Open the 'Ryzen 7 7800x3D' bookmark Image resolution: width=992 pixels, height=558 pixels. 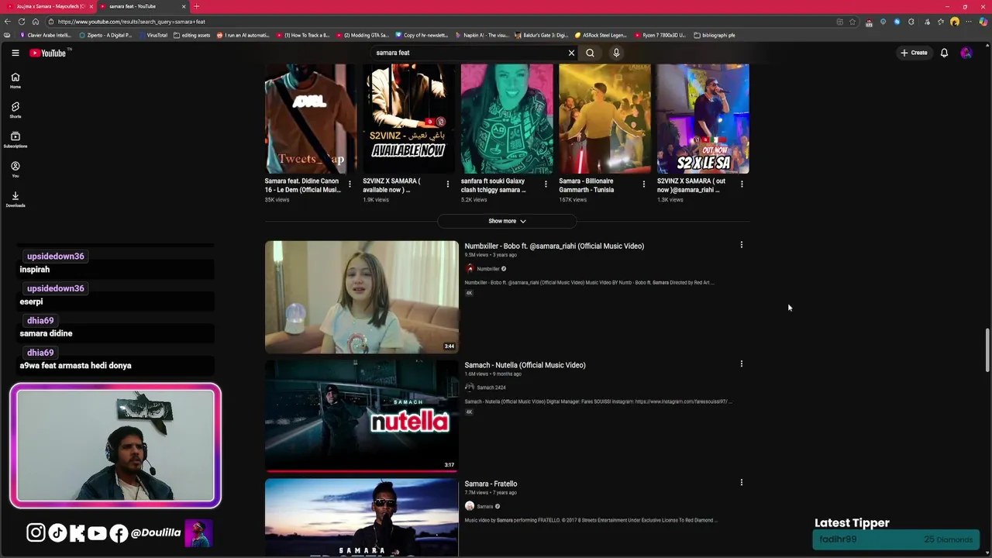tap(660, 35)
